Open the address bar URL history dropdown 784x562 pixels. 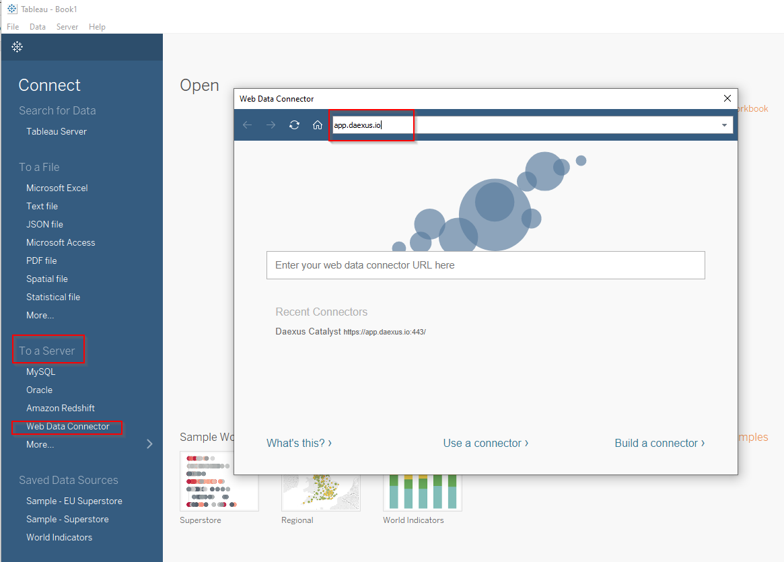[724, 125]
